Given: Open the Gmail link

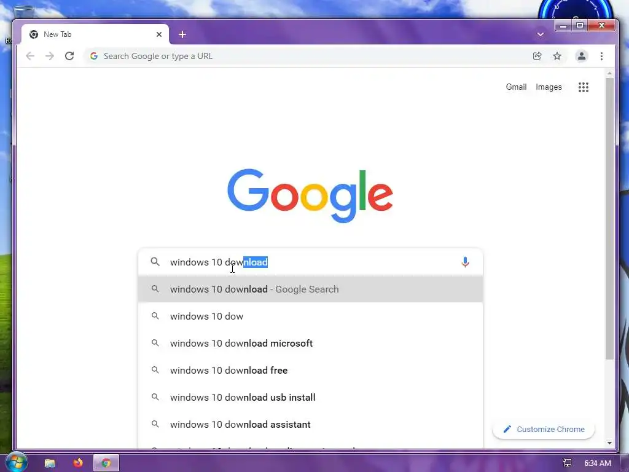Looking at the screenshot, I should 516,87.
